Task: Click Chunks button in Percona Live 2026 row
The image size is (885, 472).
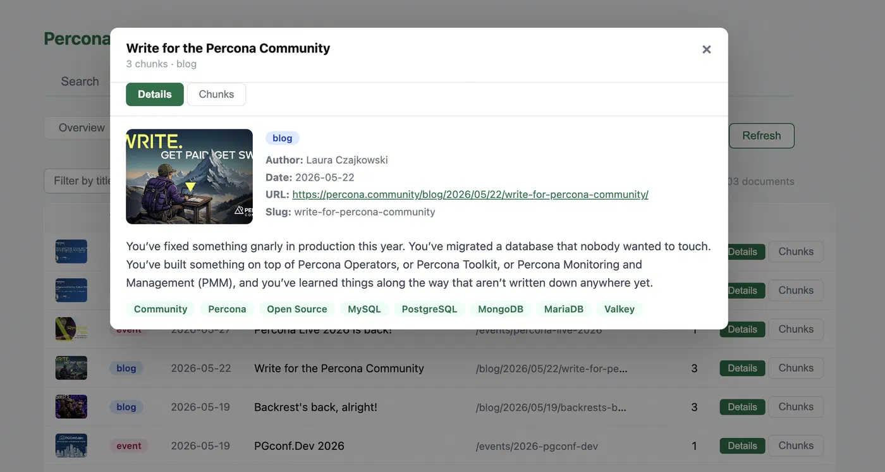Action: tap(796, 329)
